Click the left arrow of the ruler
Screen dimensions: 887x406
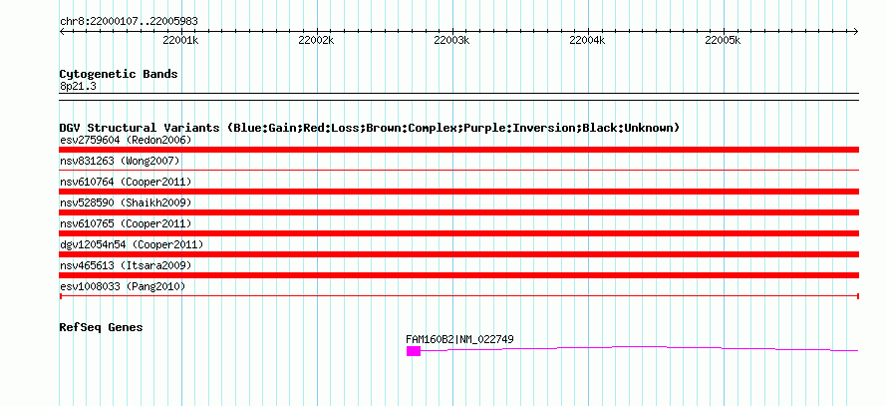point(62,31)
